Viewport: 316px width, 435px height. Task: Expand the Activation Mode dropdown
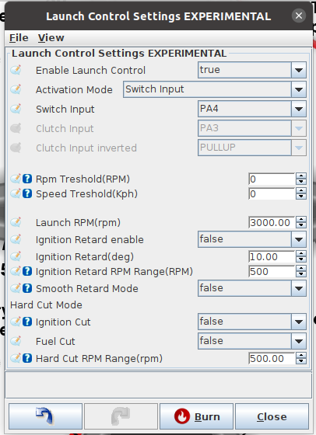point(215,89)
